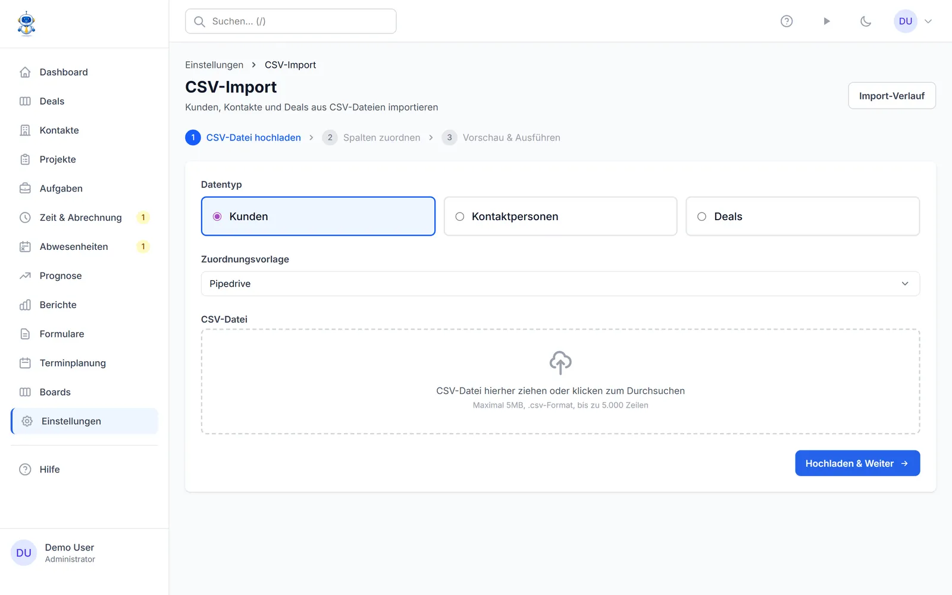Click the Deals sidebar columns icon
Image resolution: width=952 pixels, height=595 pixels.
point(25,101)
